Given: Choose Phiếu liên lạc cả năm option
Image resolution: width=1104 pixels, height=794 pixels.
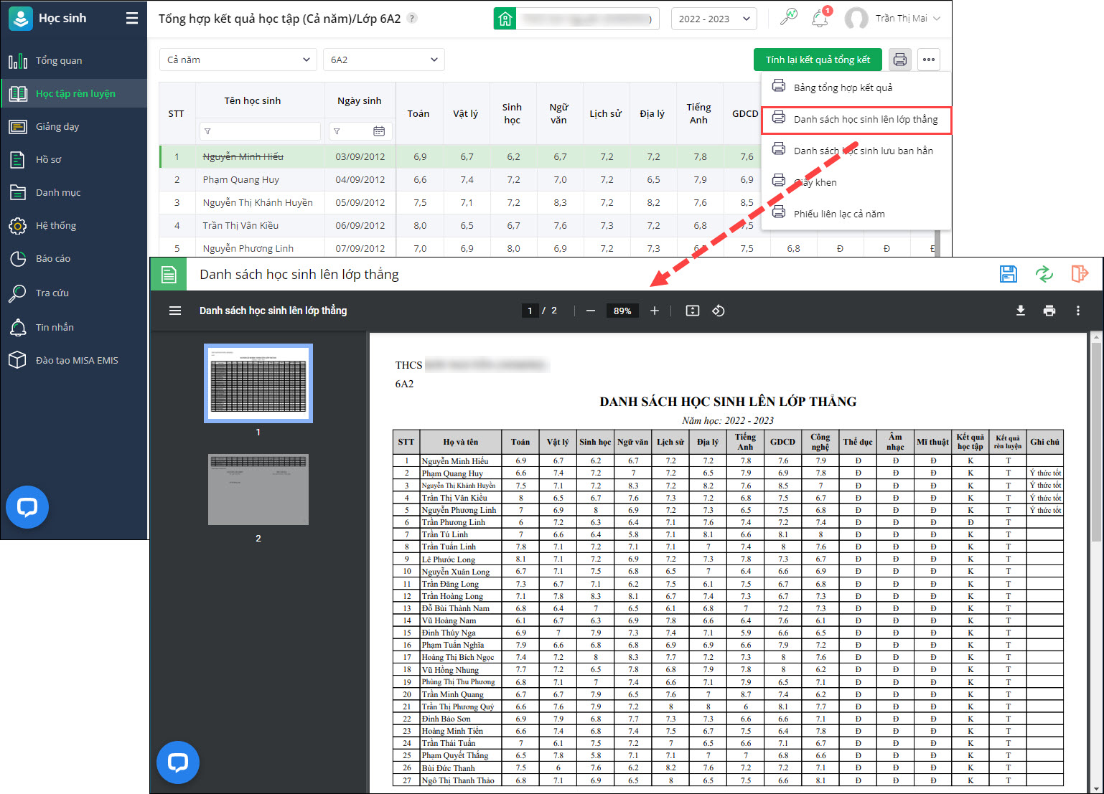Looking at the screenshot, I should pos(838,214).
